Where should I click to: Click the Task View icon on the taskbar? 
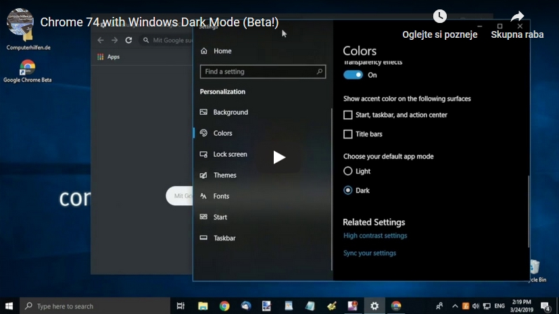tap(180, 306)
